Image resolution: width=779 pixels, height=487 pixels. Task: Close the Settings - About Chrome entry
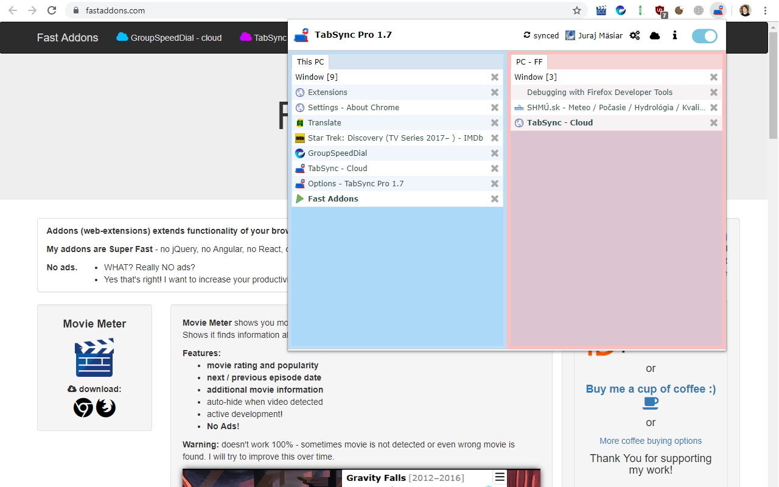[x=495, y=108]
